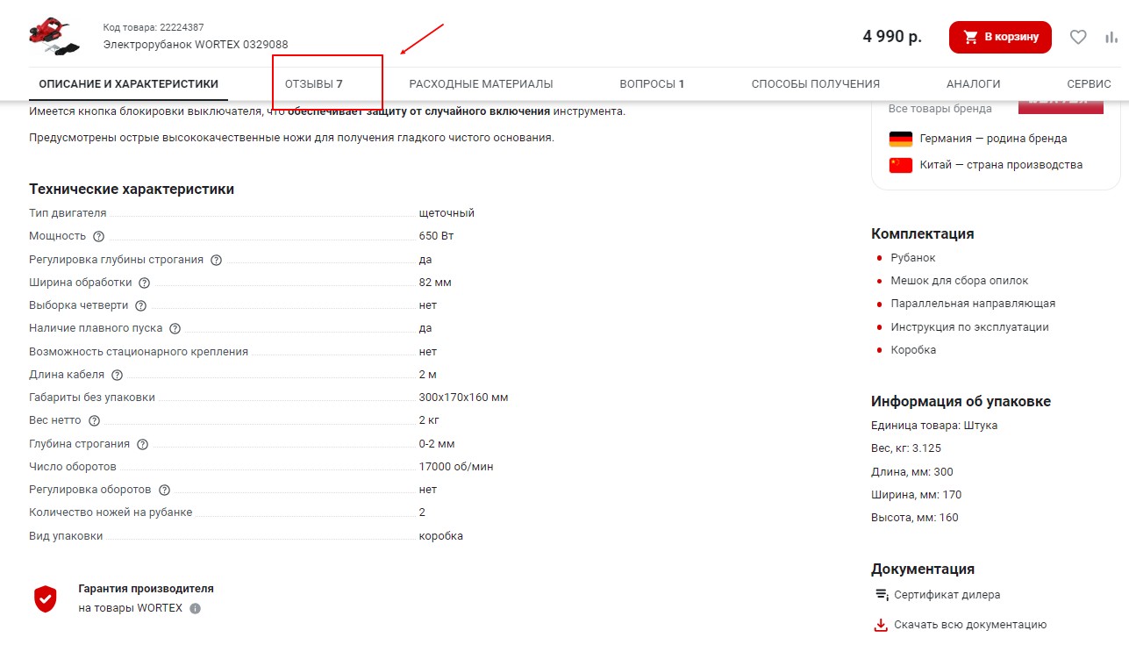Open the 'Вопросы 1' tab
The width and height of the screenshot is (1129, 652).
click(x=652, y=84)
